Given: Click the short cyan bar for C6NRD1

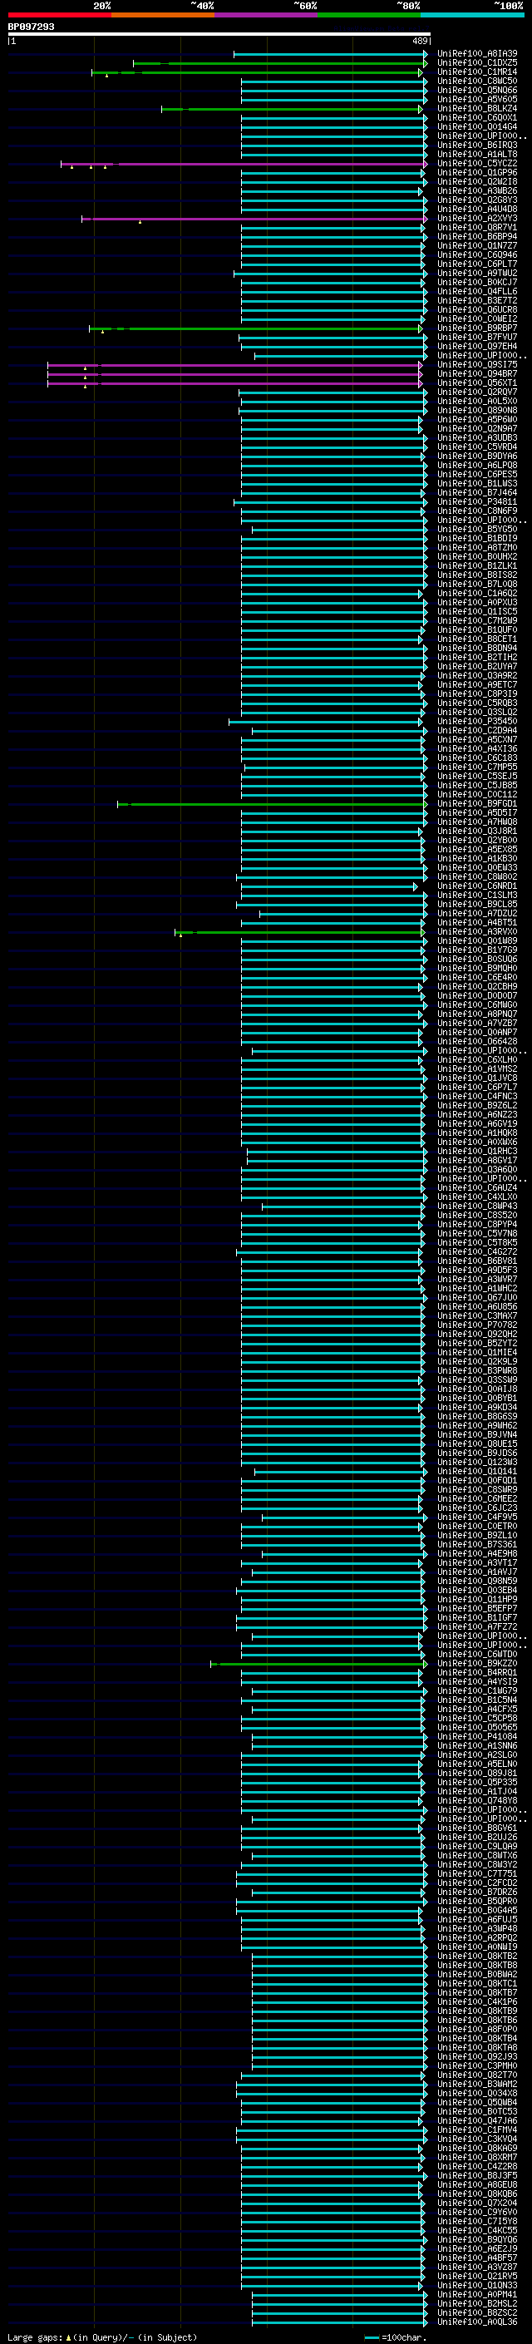Looking at the screenshot, I should [329, 887].
